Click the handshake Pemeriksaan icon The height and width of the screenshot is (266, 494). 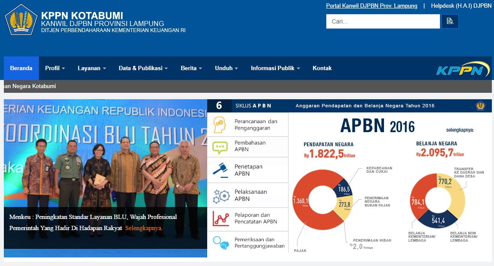[220, 243]
